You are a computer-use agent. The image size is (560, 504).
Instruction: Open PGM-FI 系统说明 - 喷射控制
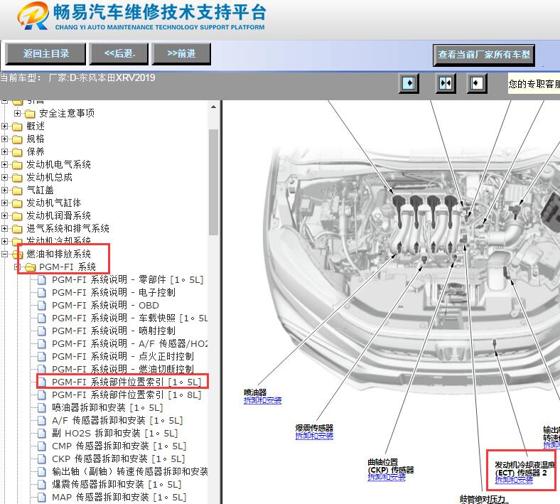pos(114,331)
